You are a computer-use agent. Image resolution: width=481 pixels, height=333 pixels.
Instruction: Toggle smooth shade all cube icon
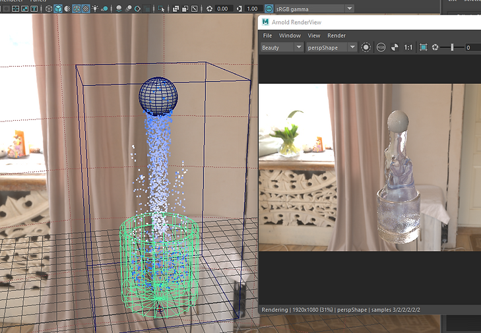(x=58, y=9)
